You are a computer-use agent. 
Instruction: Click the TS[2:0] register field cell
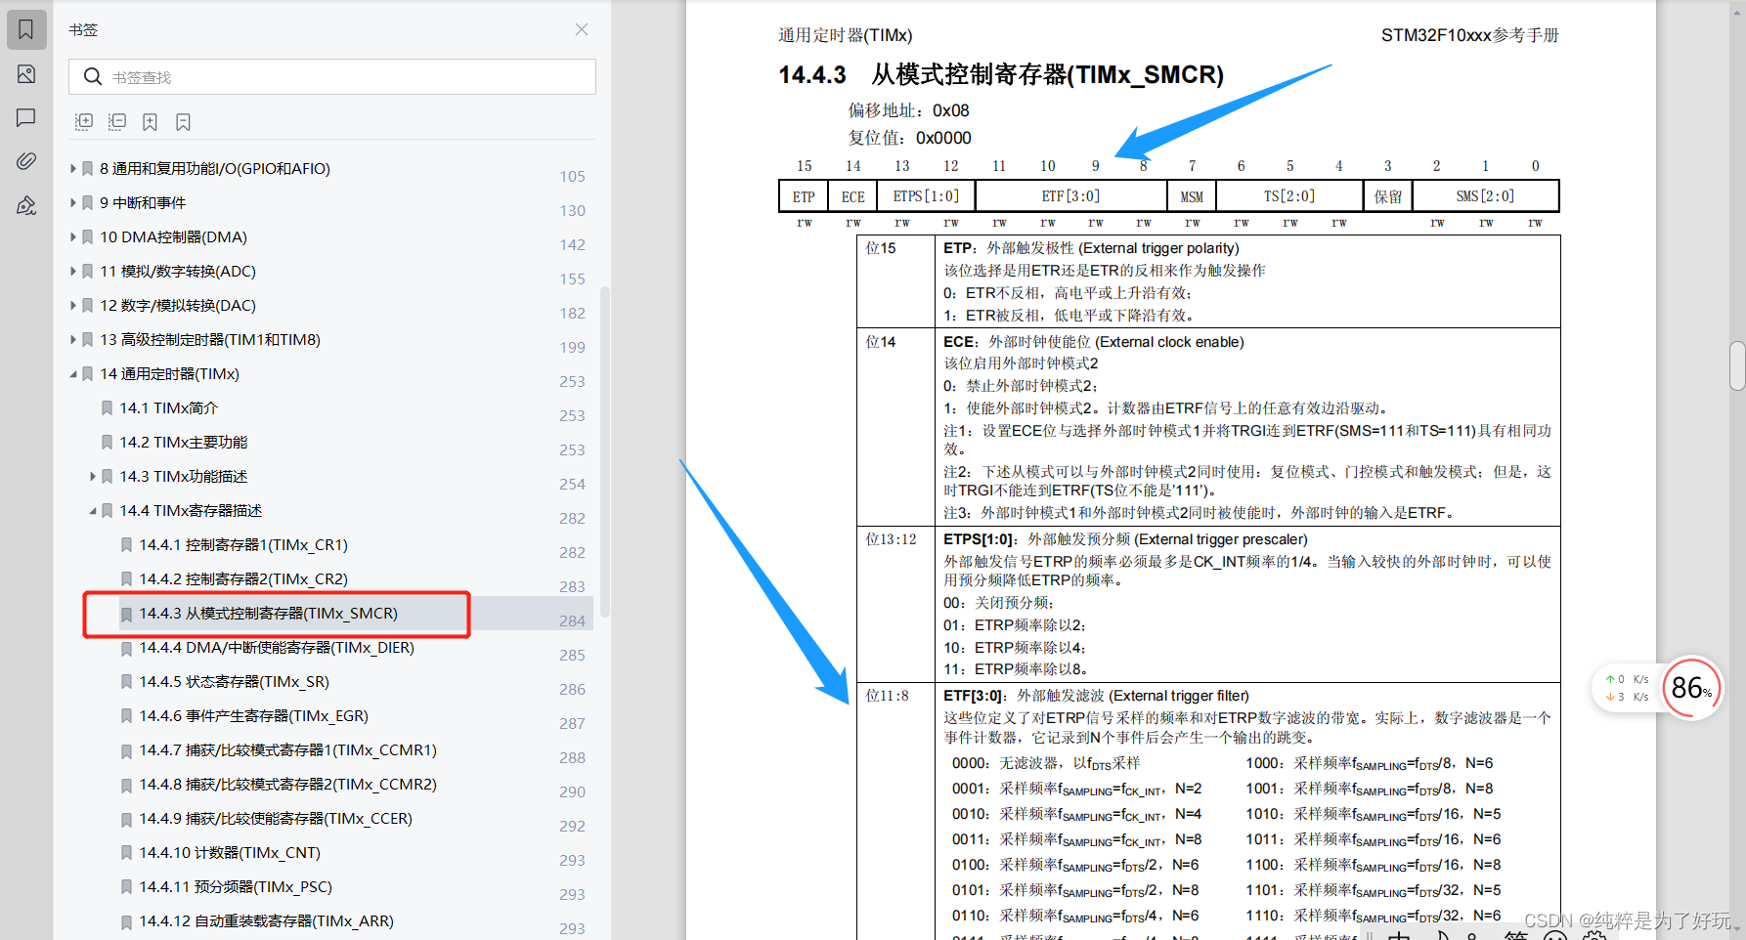[x=1289, y=196]
